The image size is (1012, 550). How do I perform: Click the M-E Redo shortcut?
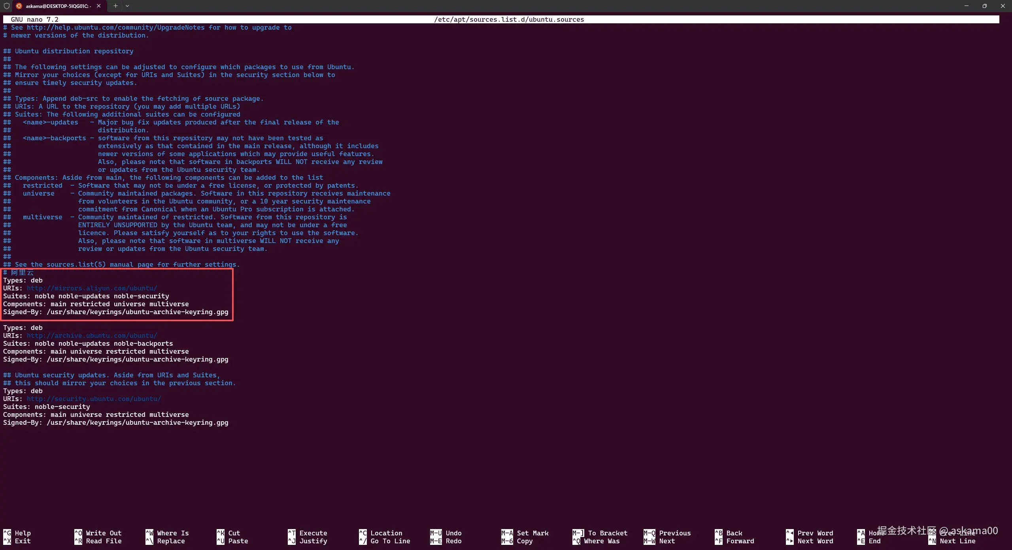pos(446,541)
